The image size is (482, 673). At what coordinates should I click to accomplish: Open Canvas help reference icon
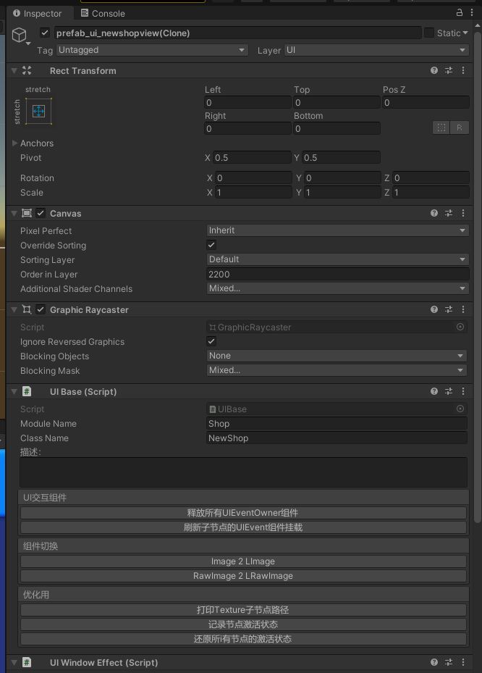pyautogui.click(x=434, y=213)
